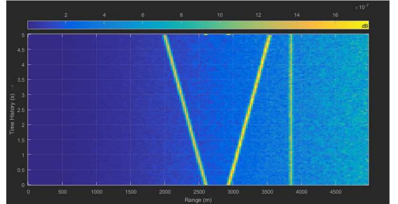Image resolution: width=398 pixels, height=204 pixels.
Task: Click the x-axis tick label 3500
Action: pyautogui.click(x=268, y=192)
